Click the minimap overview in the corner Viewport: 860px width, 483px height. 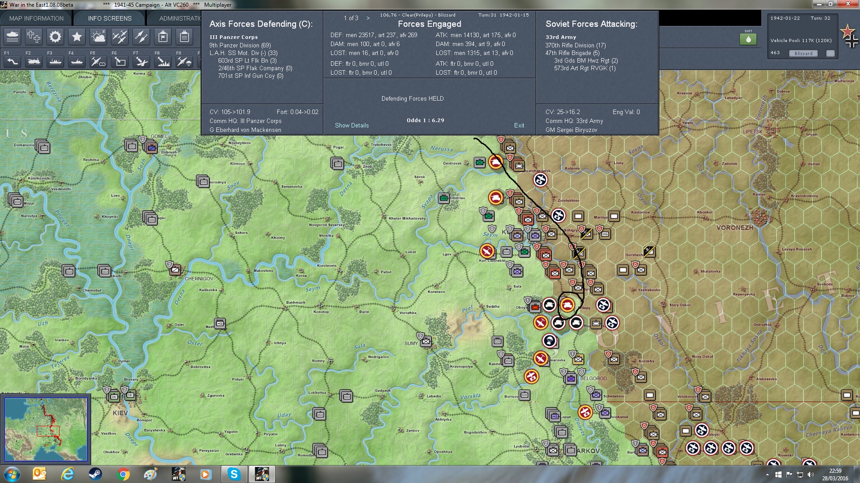(x=46, y=429)
